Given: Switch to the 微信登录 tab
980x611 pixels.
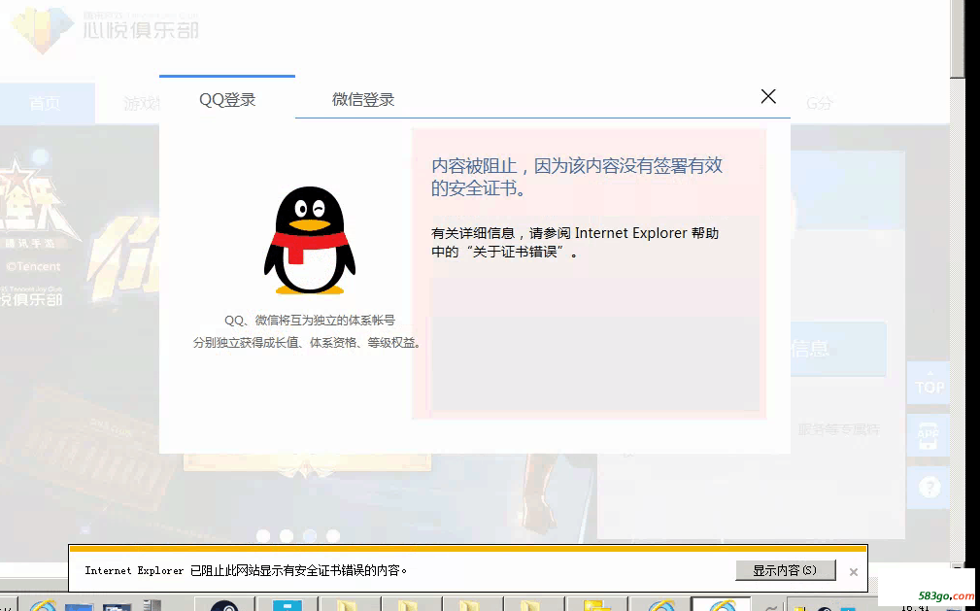Looking at the screenshot, I should coord(363,99).
